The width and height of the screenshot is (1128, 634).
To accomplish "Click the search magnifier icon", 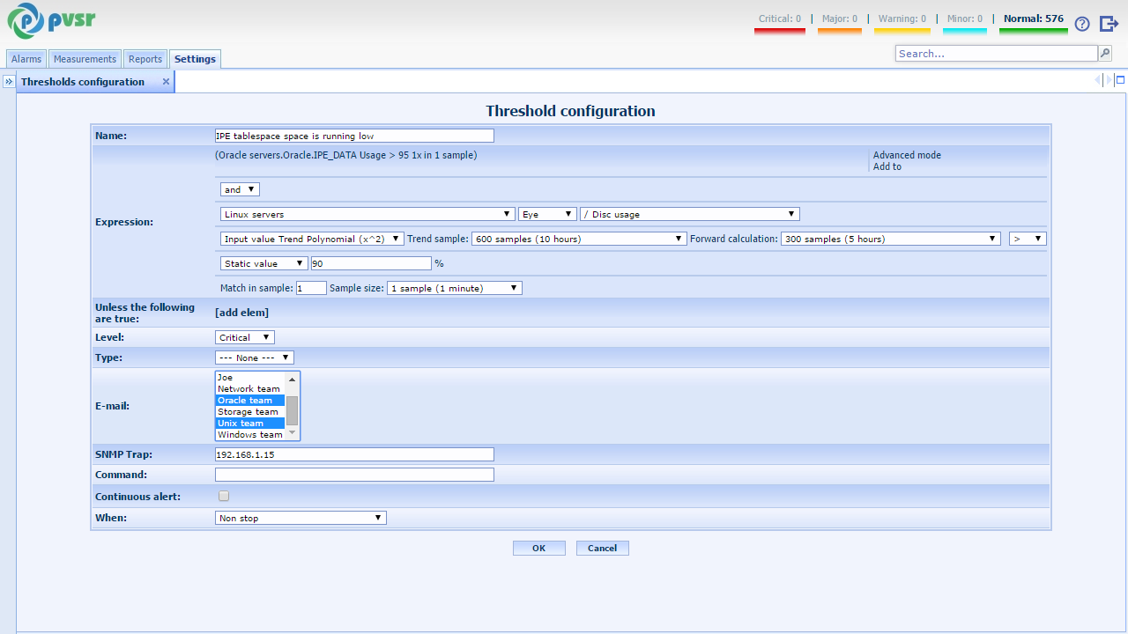I will 1104,54.
